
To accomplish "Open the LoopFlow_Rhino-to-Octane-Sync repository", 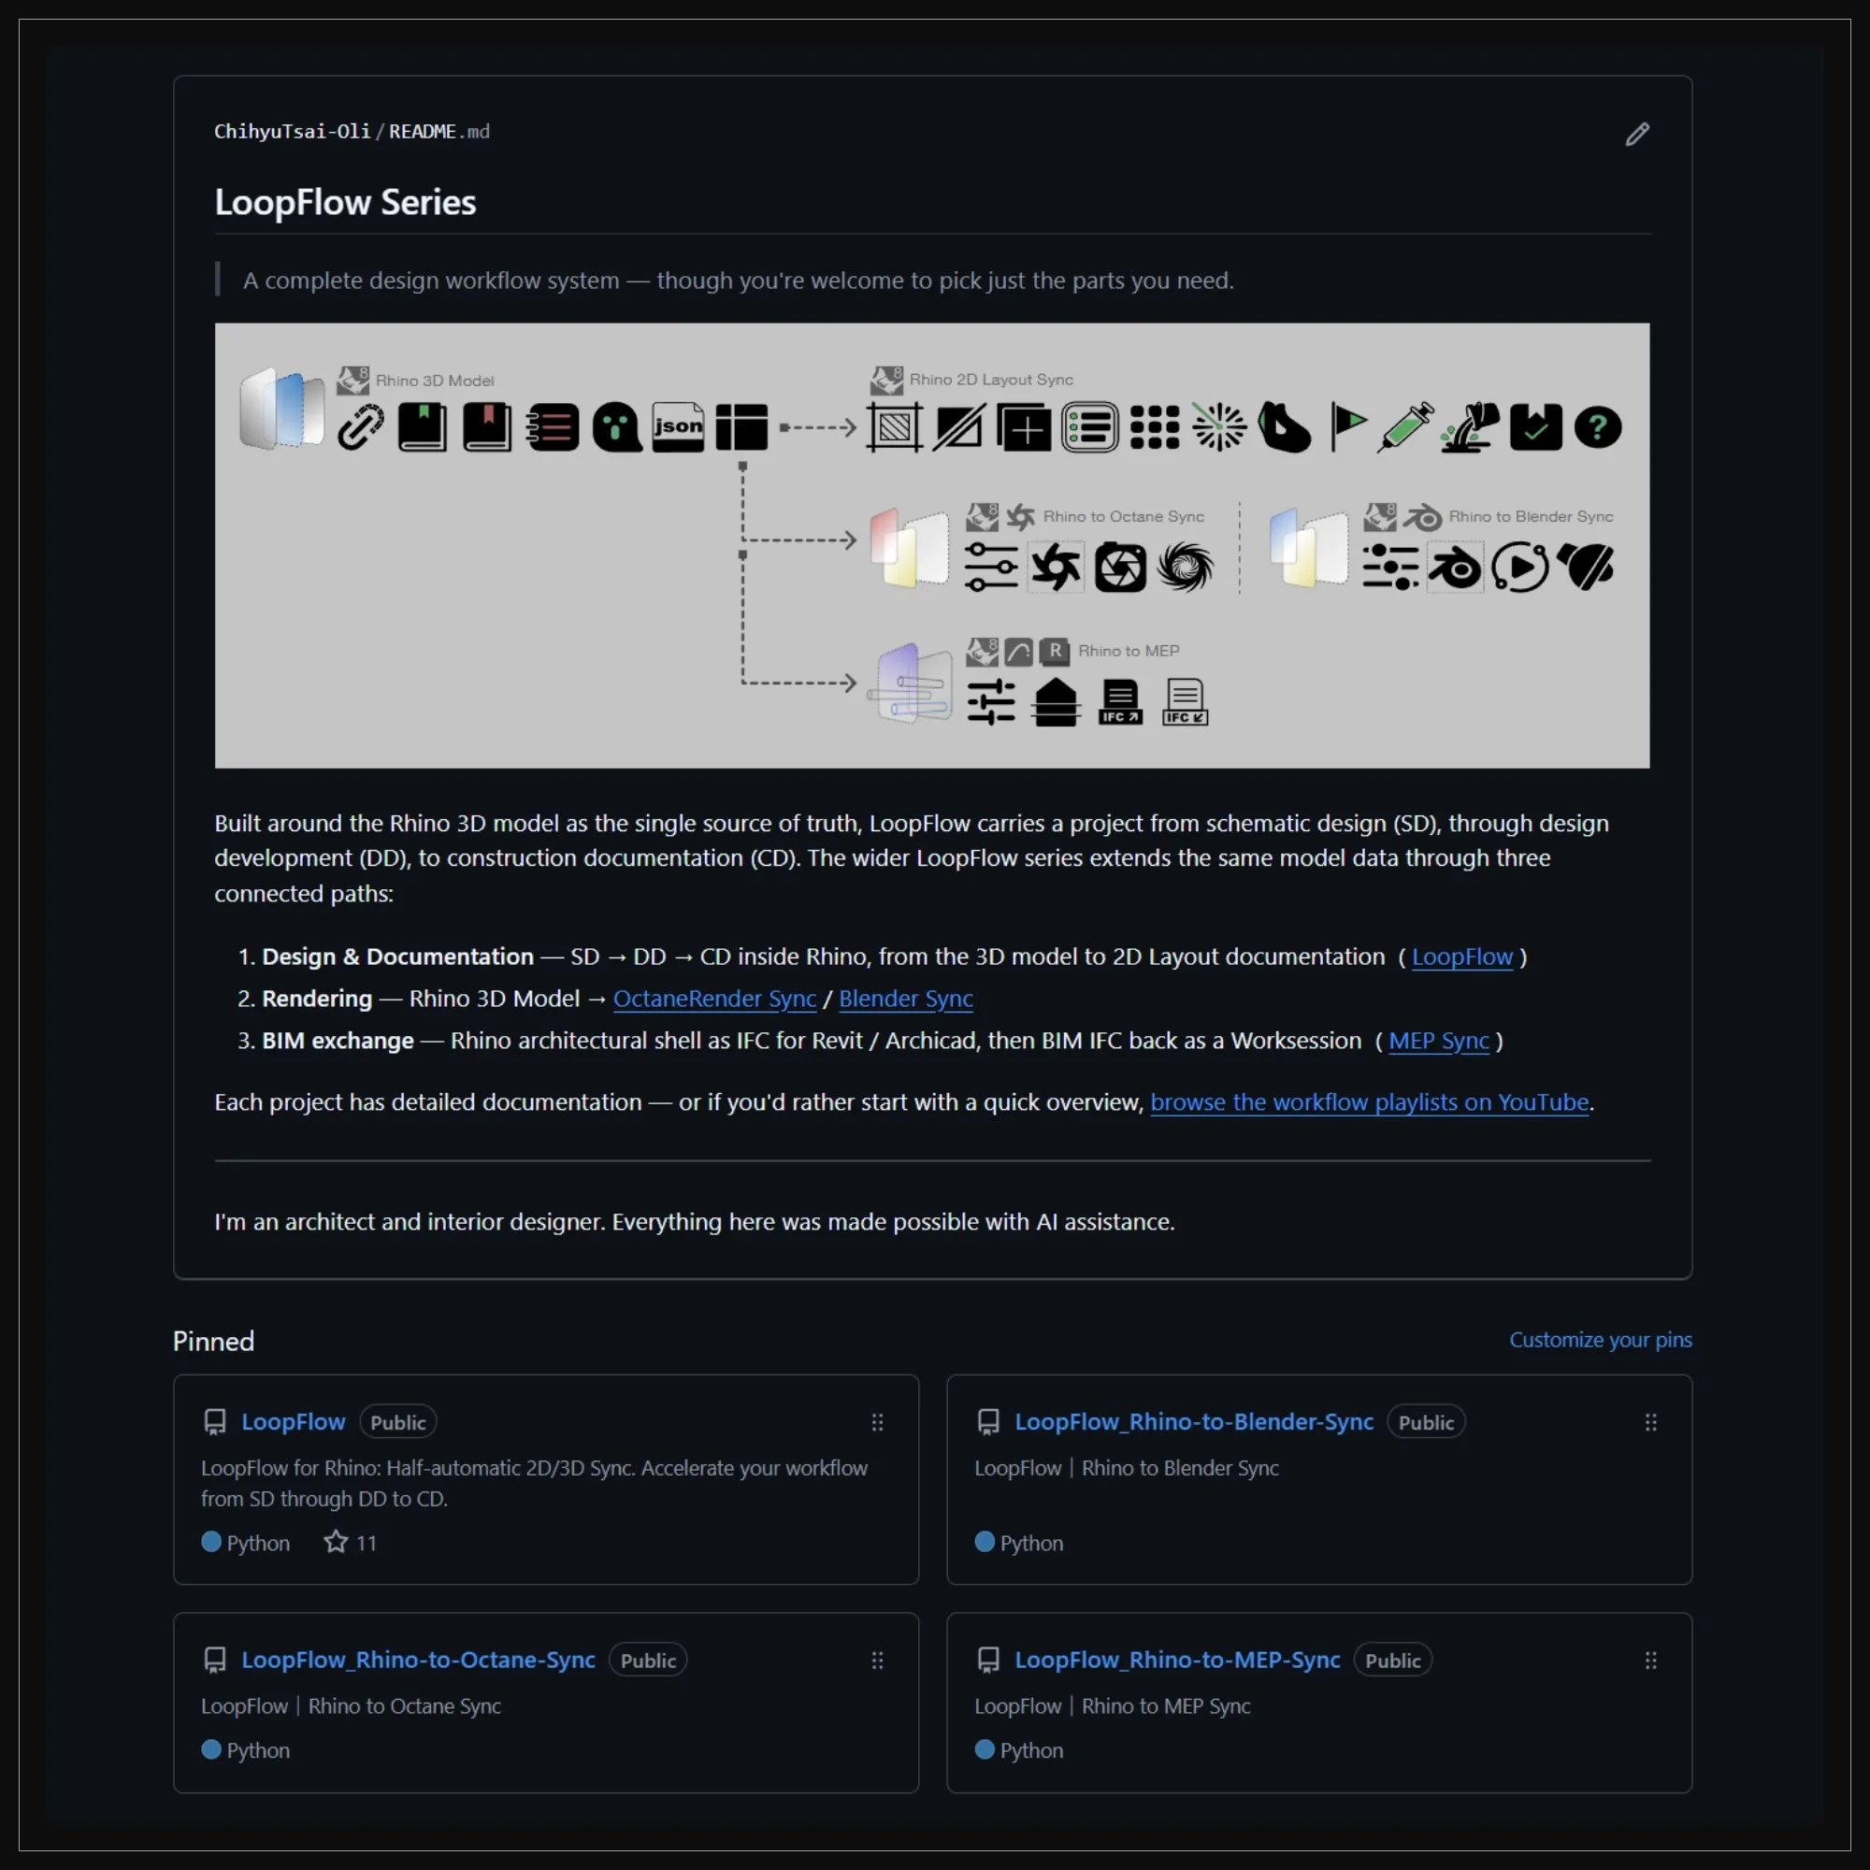I will tap(418, 1659).
